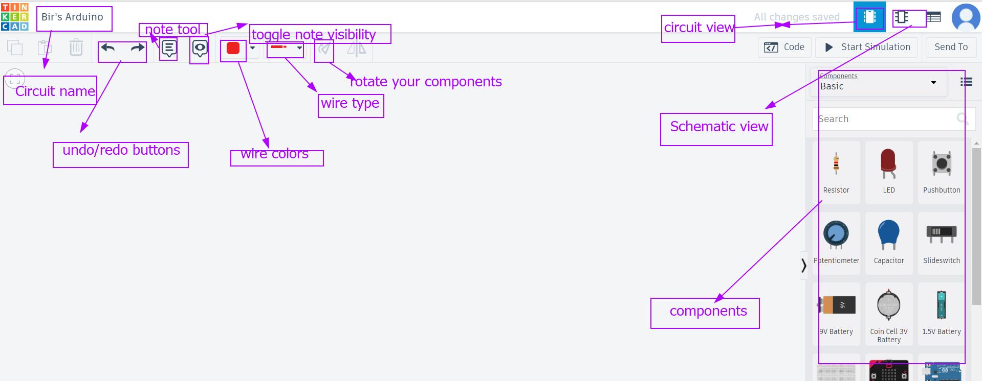Image resolution: width=982 pixels, height=381 pixels.
Task: Click the mirror component icon
Action: click(356, 49)
